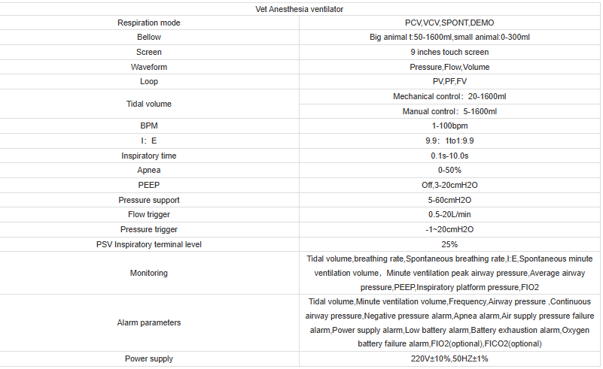Click the 'Monitoring' row label

[x=149, y=273]
